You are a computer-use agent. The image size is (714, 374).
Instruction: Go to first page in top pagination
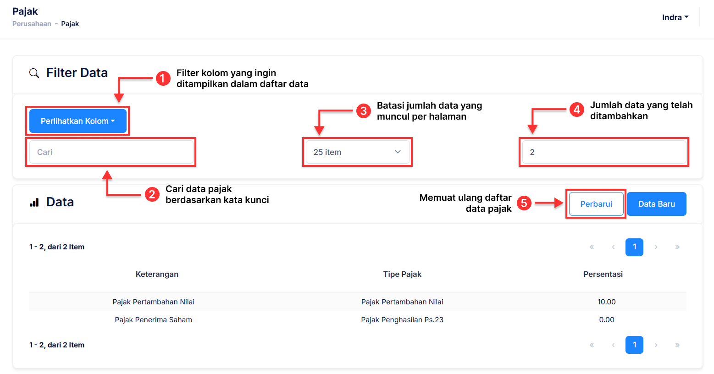click(x=592, y=247)
